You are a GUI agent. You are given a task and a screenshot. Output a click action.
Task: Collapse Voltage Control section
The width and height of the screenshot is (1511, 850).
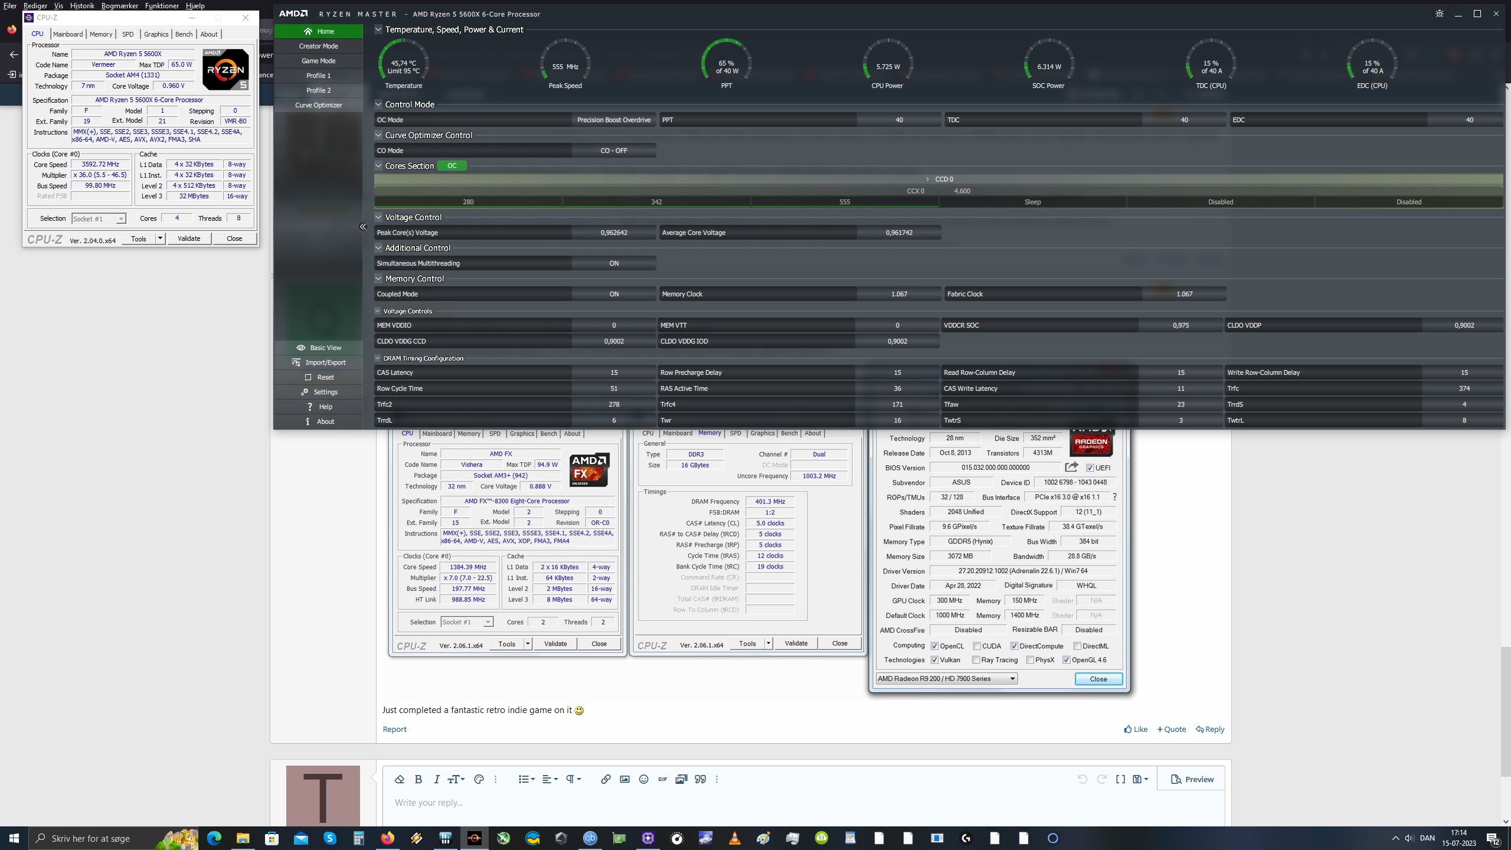pos(378,217)
